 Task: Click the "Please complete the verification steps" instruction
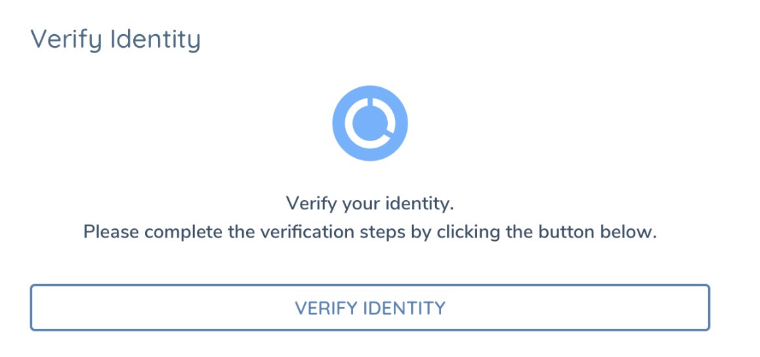[370, 232]
